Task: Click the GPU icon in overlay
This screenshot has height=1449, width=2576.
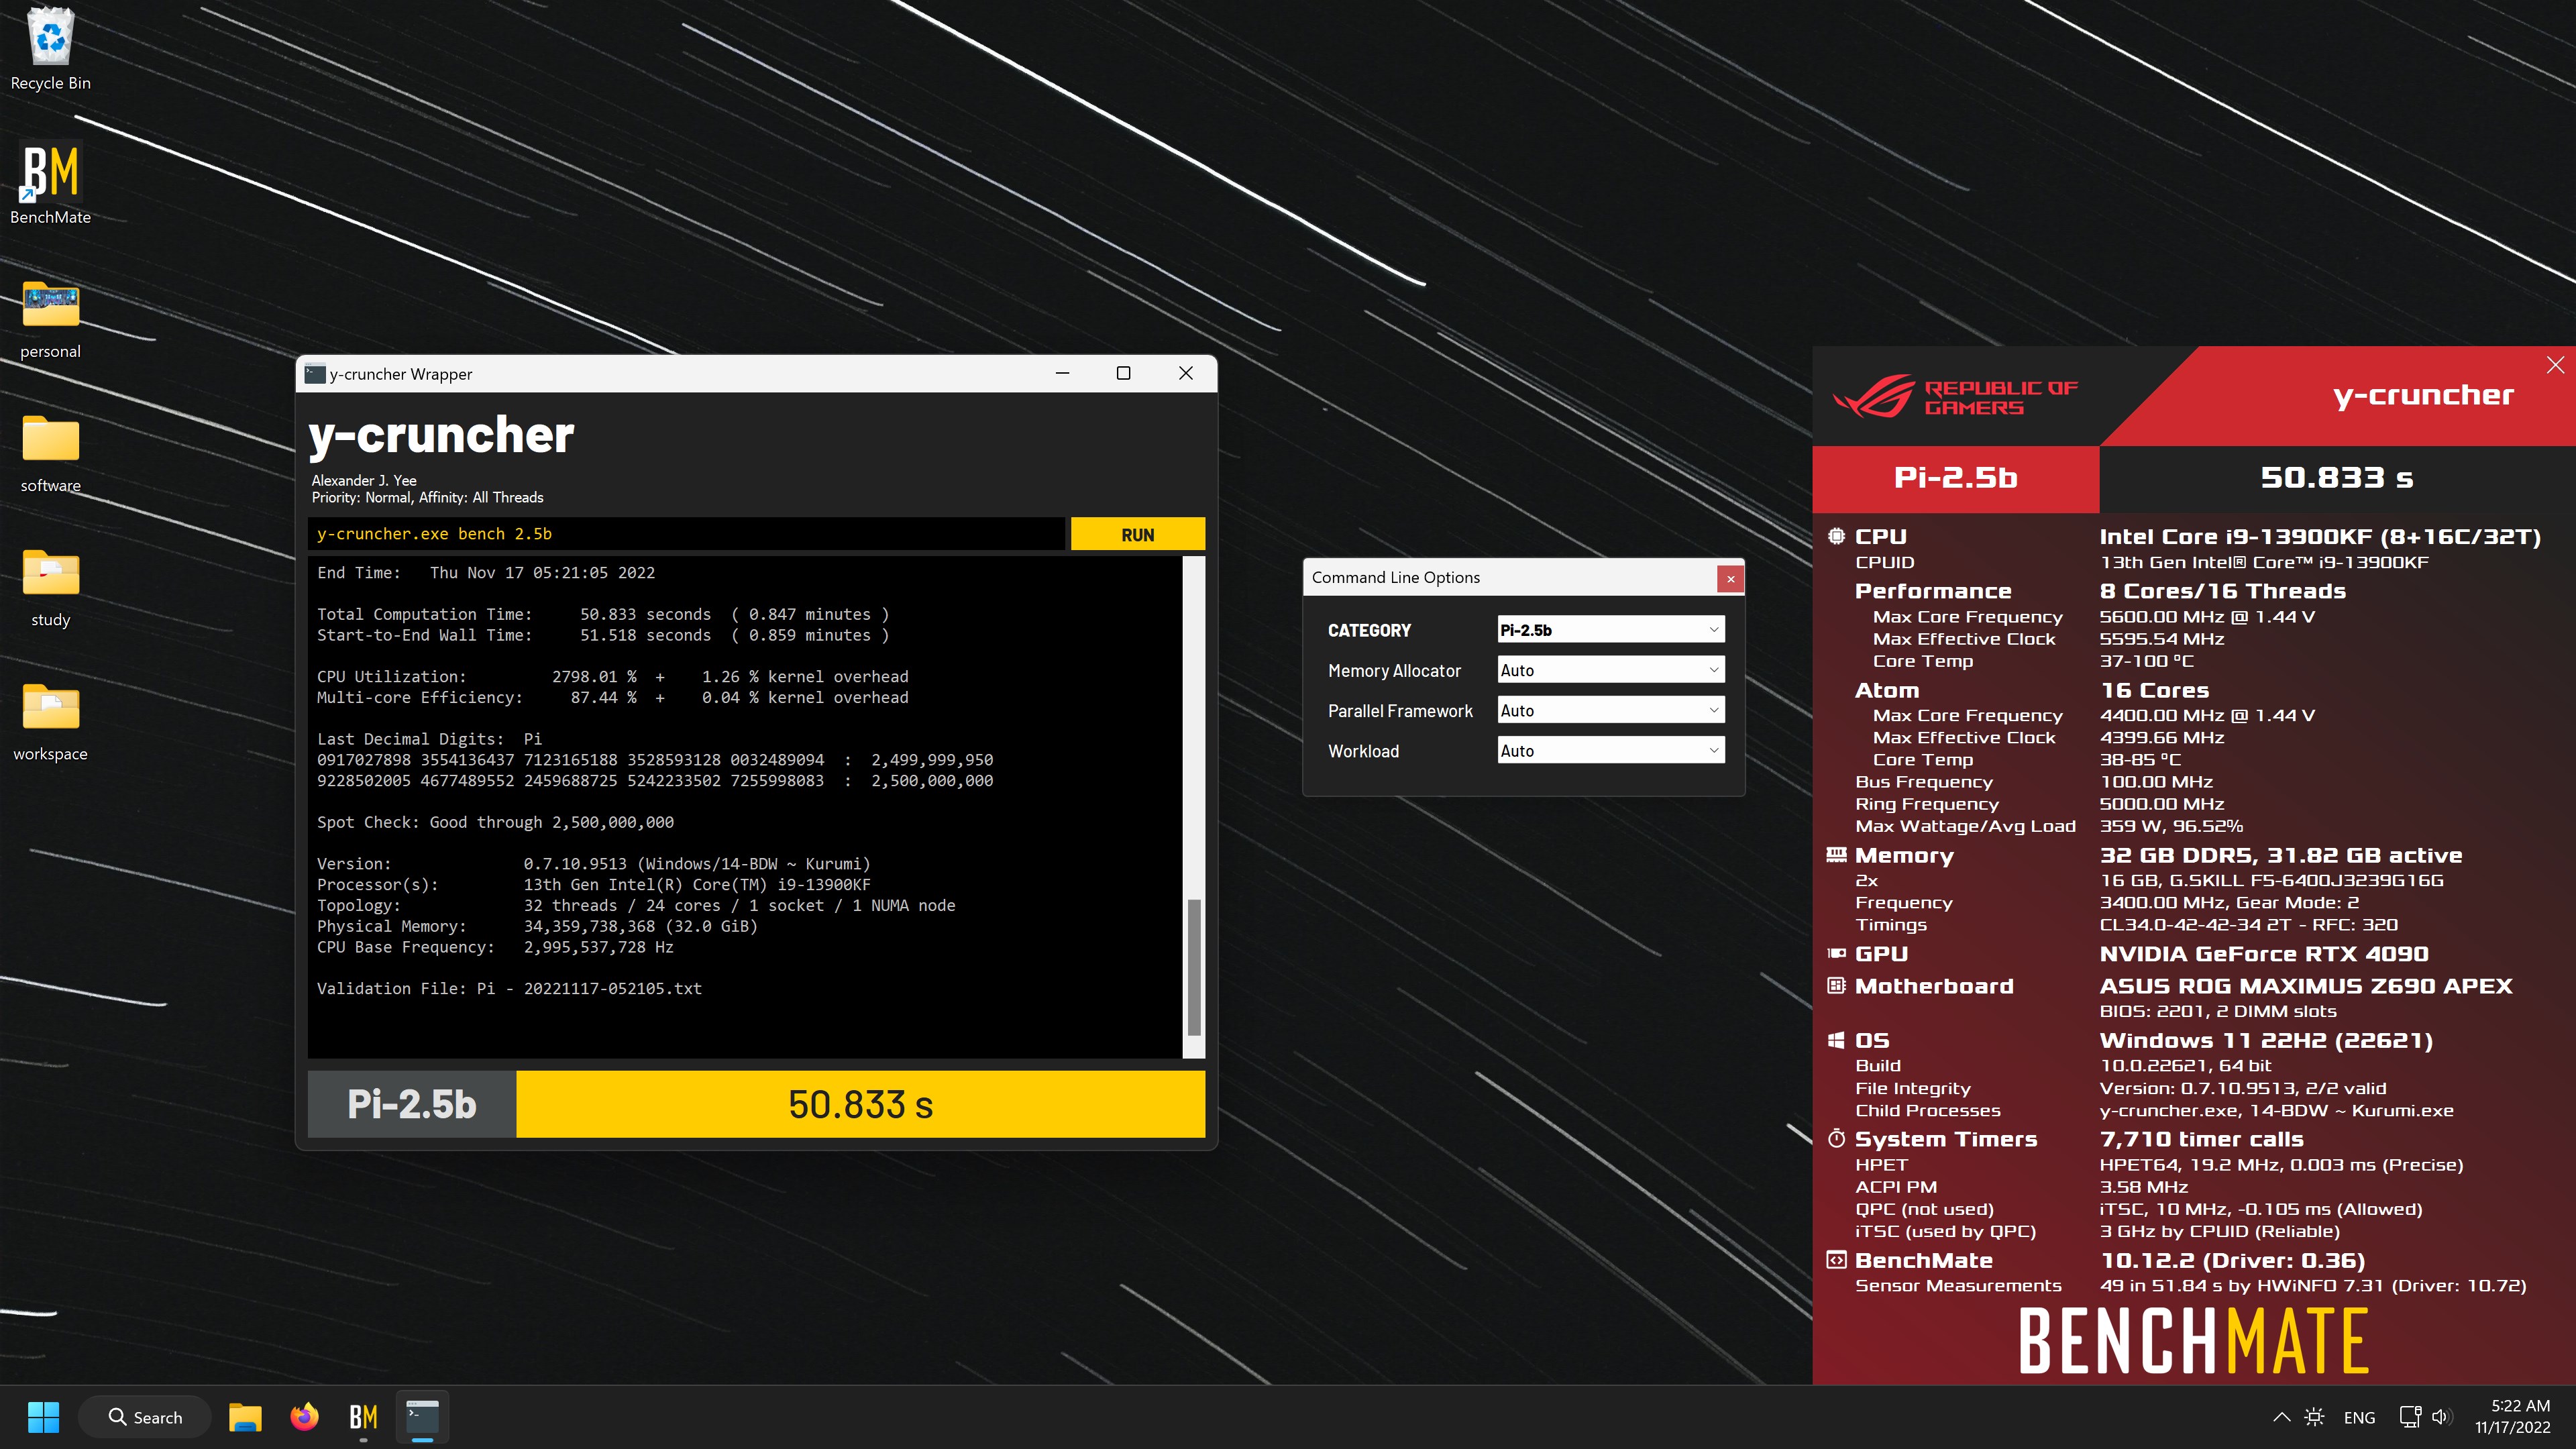Action: click(x=1836, y=953)
